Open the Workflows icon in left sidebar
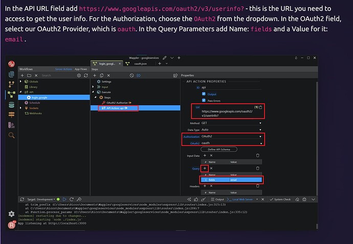 [11, 94]
